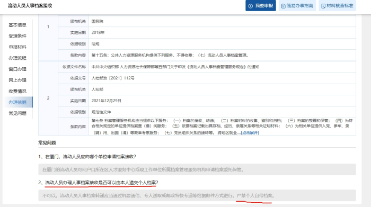Click the 常见问题 section heading
This screenshot has width=371, height=207.
47,143
